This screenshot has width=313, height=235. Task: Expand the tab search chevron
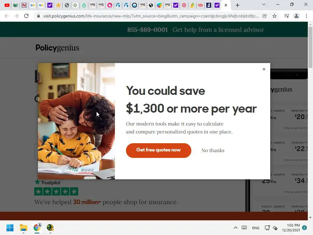pos(264,4)
